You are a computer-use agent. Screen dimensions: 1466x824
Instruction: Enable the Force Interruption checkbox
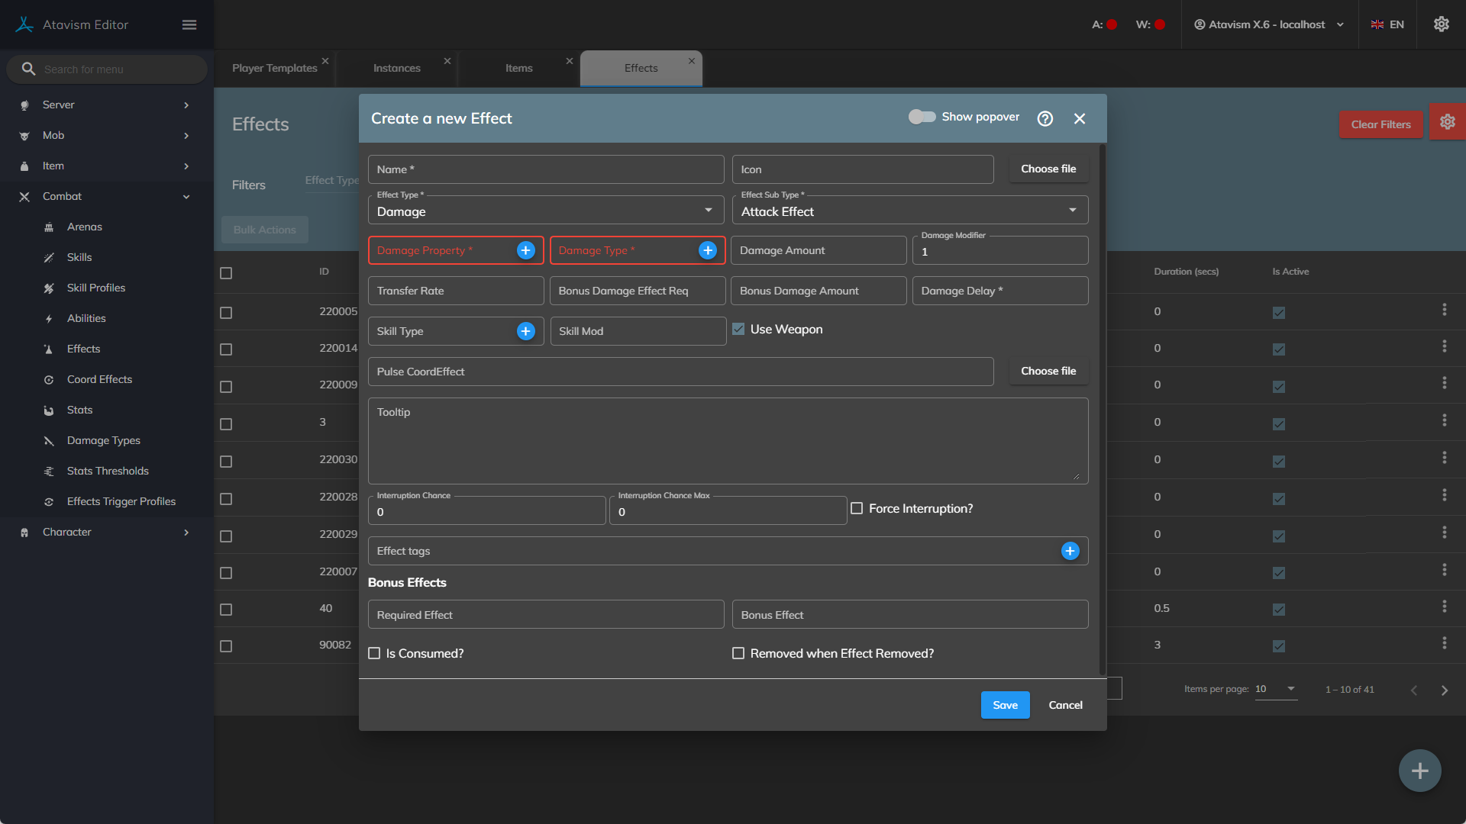click(857, 508)
